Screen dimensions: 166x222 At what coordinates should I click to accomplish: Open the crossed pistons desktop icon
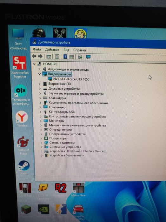[x=60, y=33]
